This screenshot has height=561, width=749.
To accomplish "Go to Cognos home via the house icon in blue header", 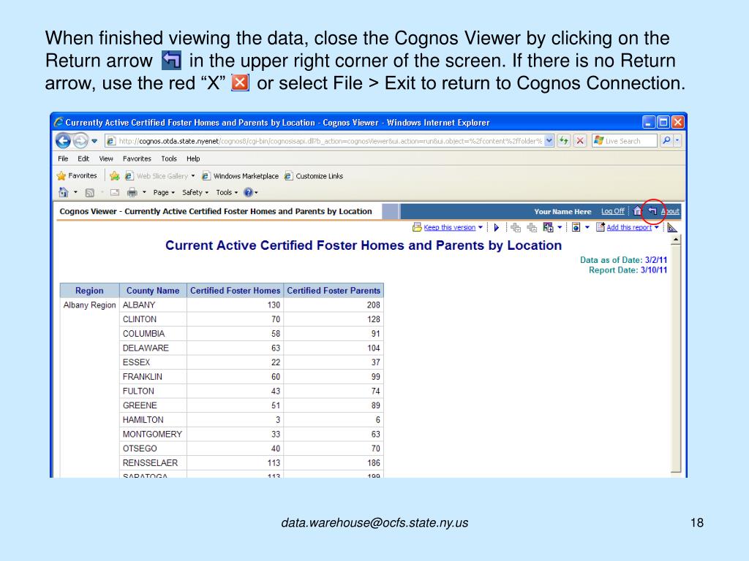I will click(x=637, y=211).
